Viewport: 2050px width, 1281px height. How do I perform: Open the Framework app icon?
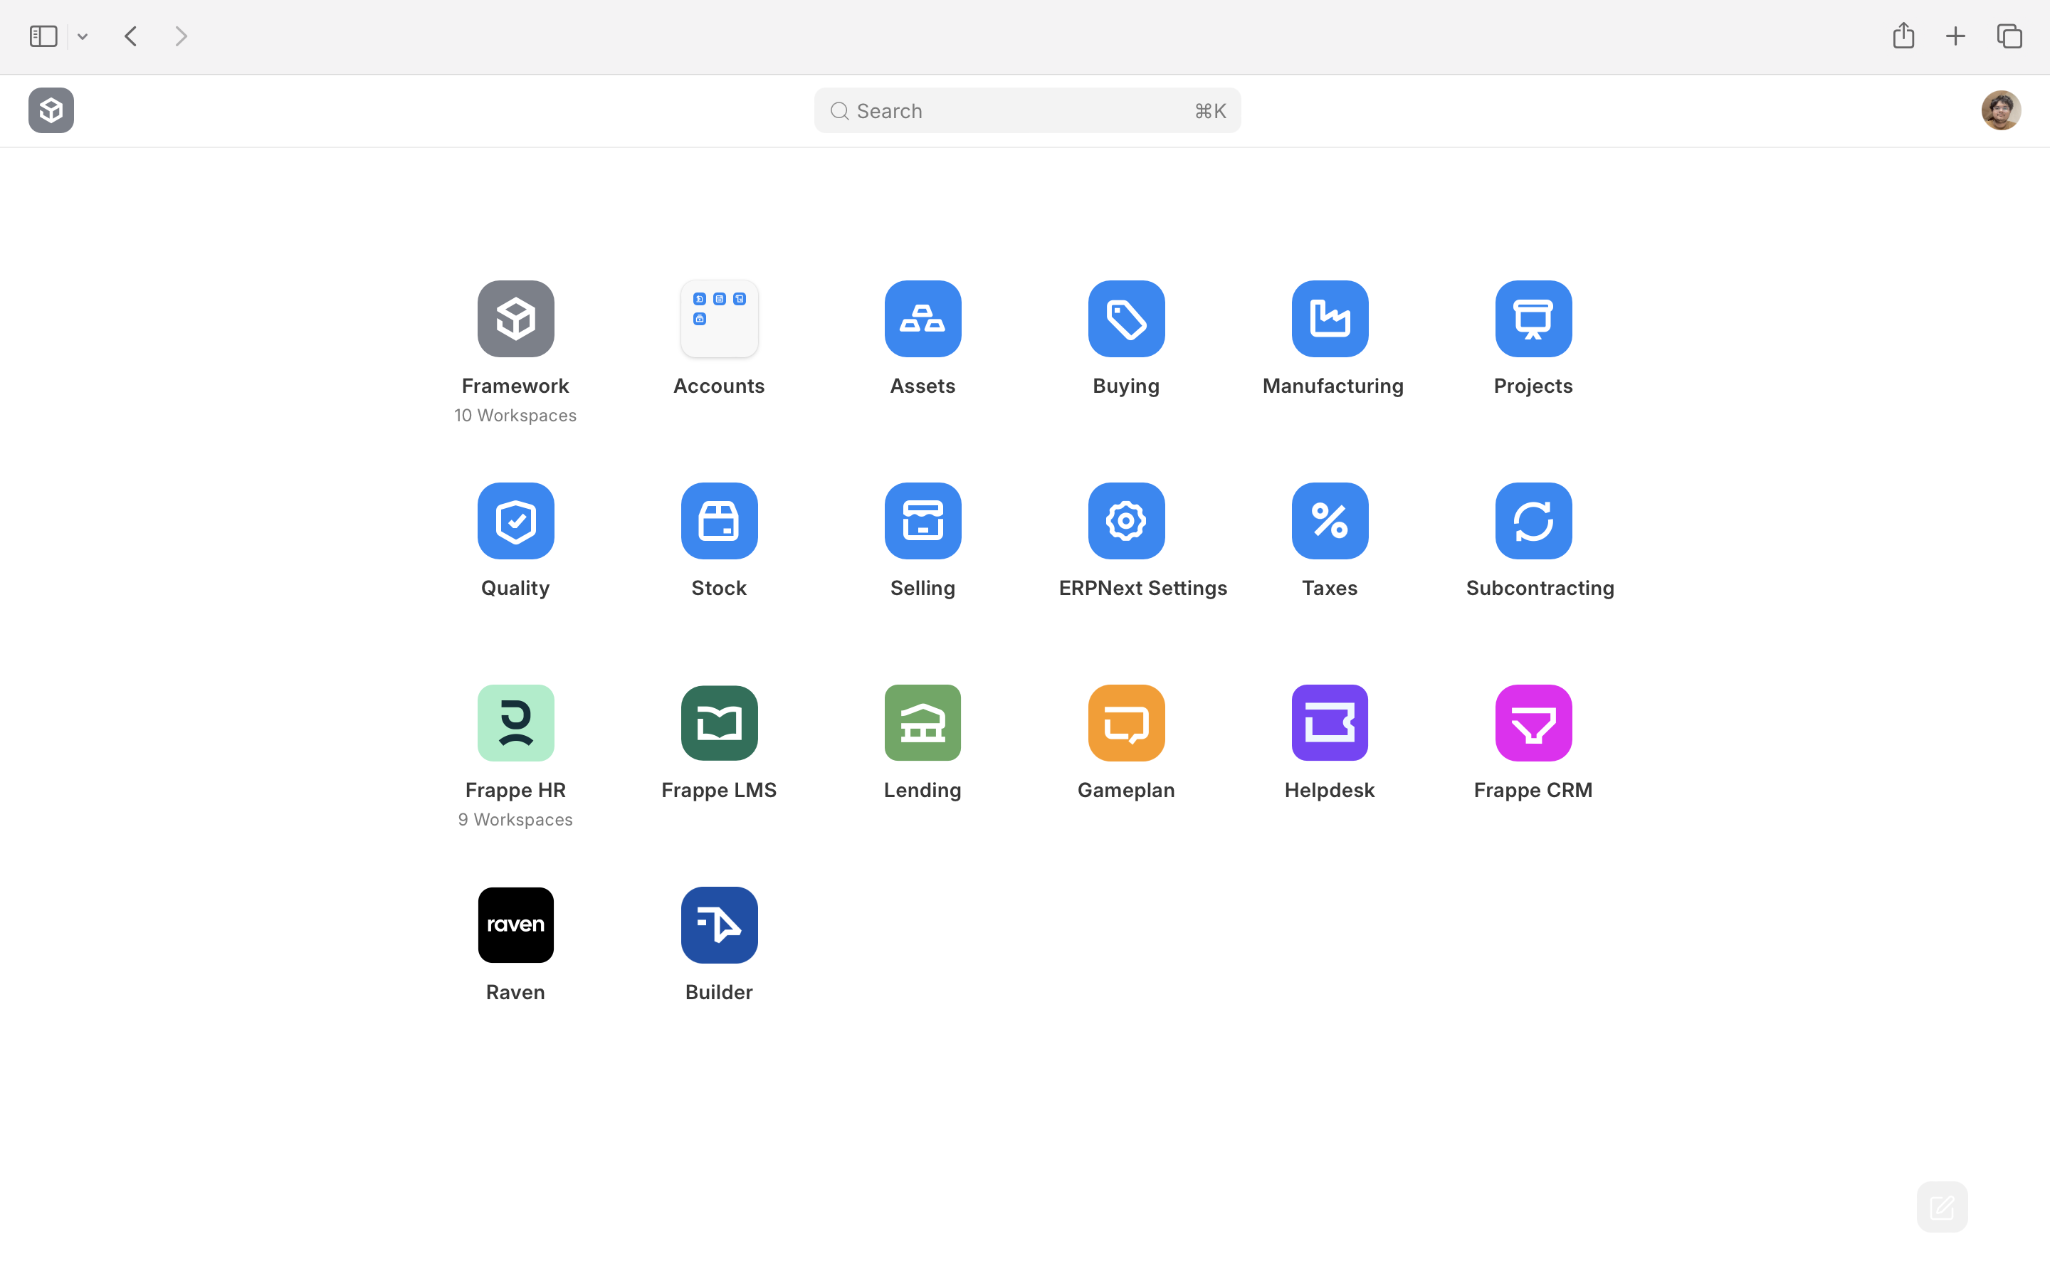515,319
